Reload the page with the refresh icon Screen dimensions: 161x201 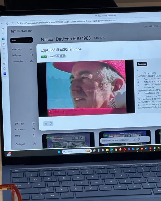[x=7, y=24]
